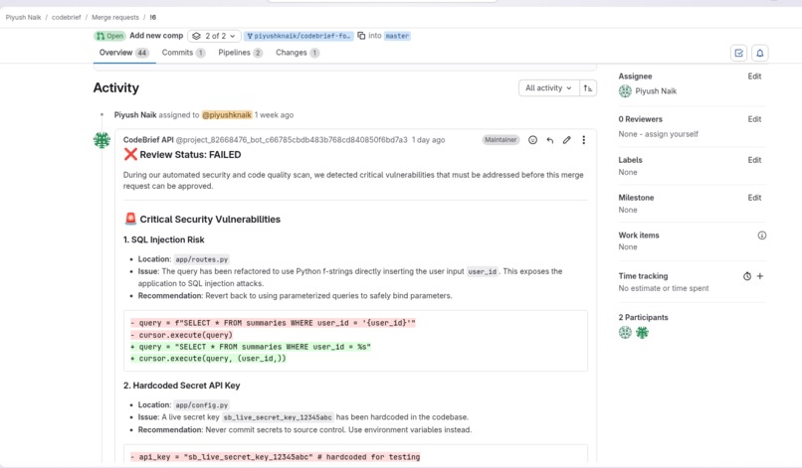802x468 pixels.
Task: Click the 1 day ago timestamp
Action: (x=429, y=140)
